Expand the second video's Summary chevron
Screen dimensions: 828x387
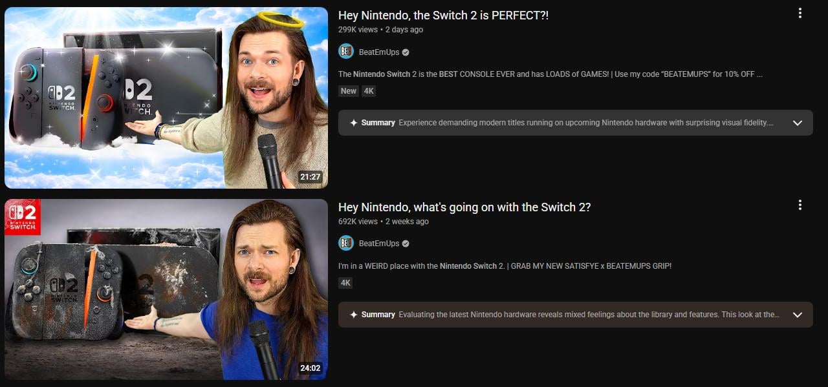(798, 315)
